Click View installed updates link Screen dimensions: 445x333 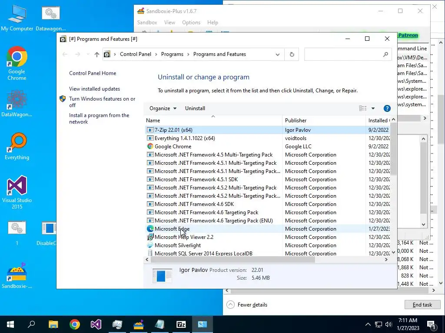click(94, 89)
